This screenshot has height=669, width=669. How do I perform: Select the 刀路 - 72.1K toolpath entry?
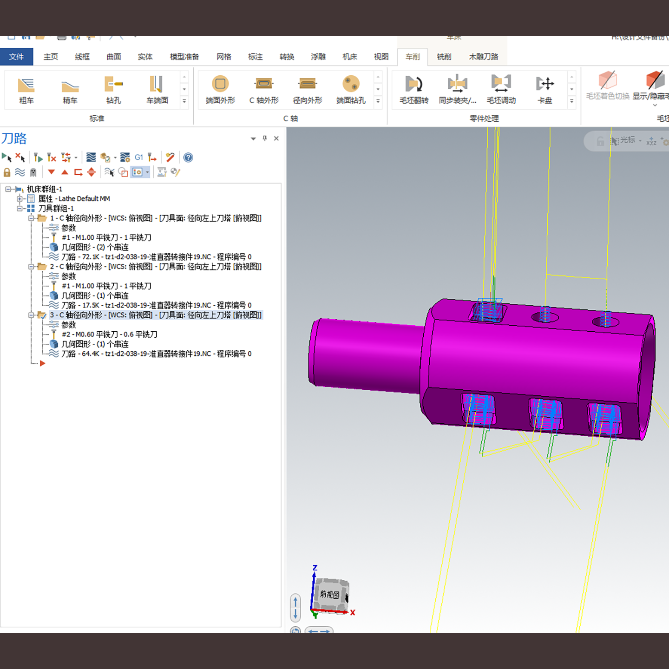[157, 257]
